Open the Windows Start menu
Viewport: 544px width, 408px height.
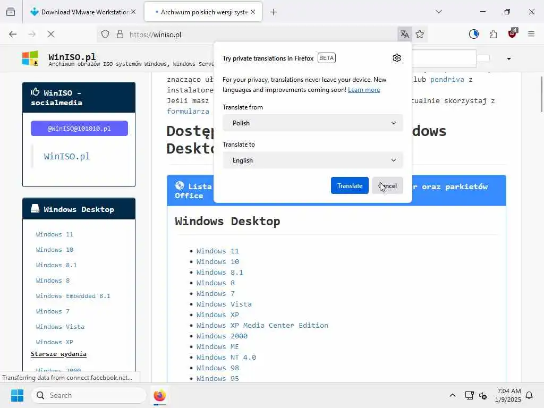[x=17, y=395]
